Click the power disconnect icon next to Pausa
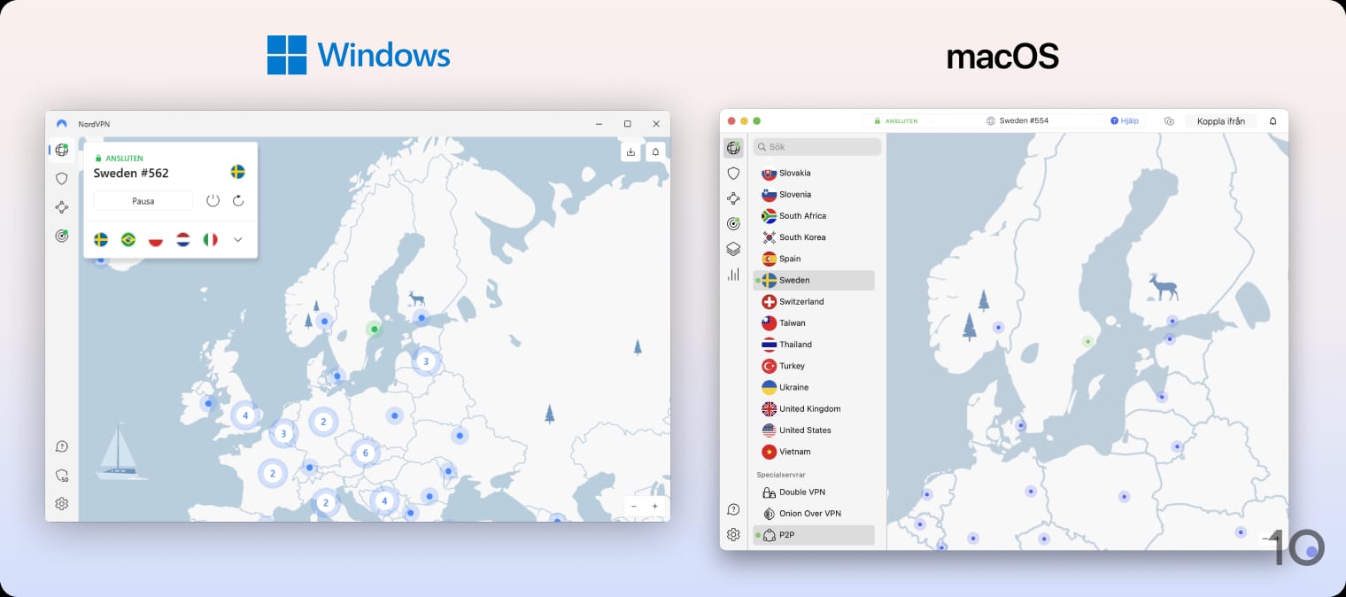 [213, 201]
